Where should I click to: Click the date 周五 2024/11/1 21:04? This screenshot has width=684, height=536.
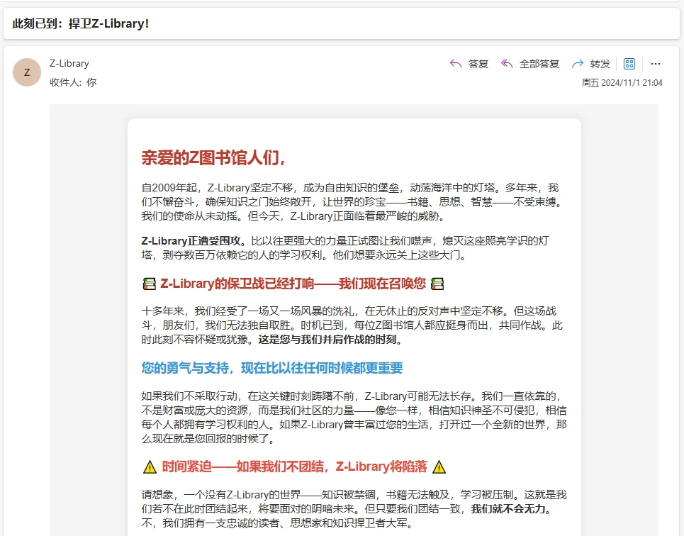tap(622, 82)
